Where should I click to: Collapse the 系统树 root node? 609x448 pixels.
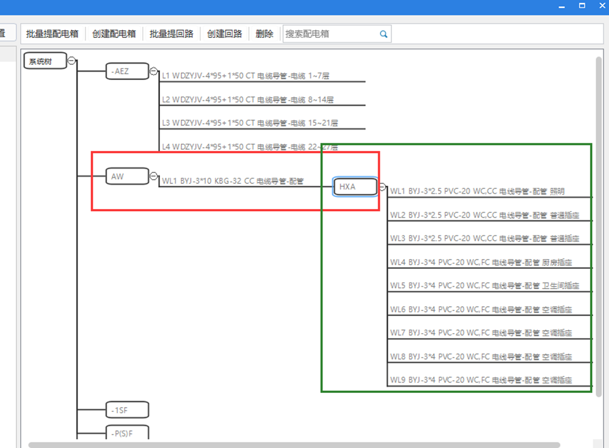[x=72, y=61]
